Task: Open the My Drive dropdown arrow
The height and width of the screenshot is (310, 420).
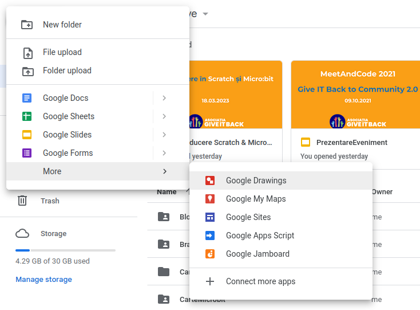Action: click(205, 14)
